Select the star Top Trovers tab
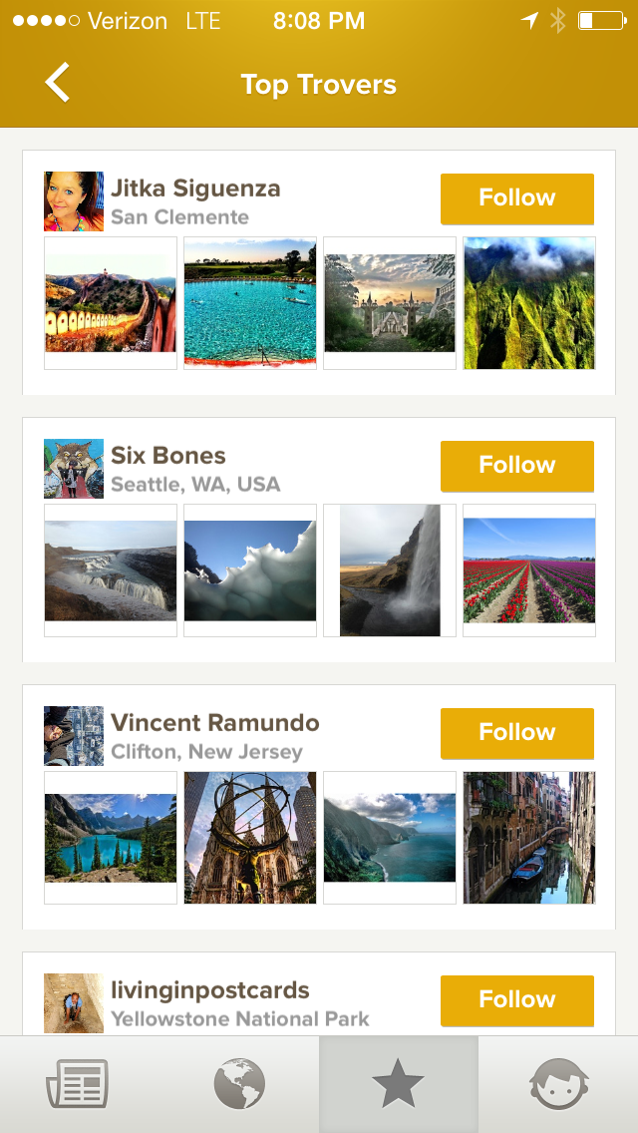The width and height of the screenshot is (638, 1133). click(x=398, y=1084)
